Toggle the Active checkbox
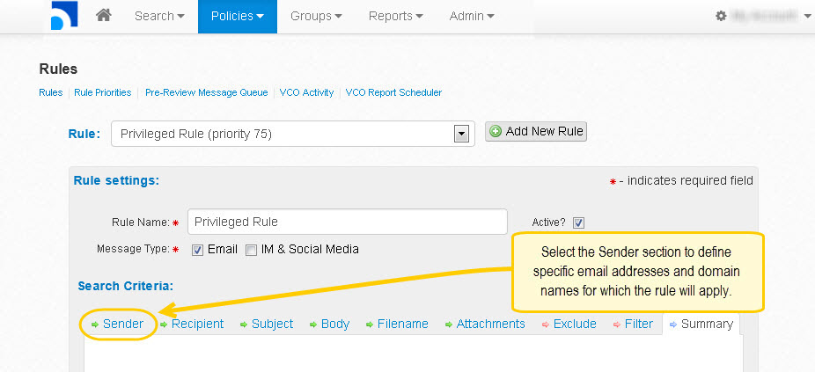The height and width of the screenshot is (372, 815). tap(578, 222)
